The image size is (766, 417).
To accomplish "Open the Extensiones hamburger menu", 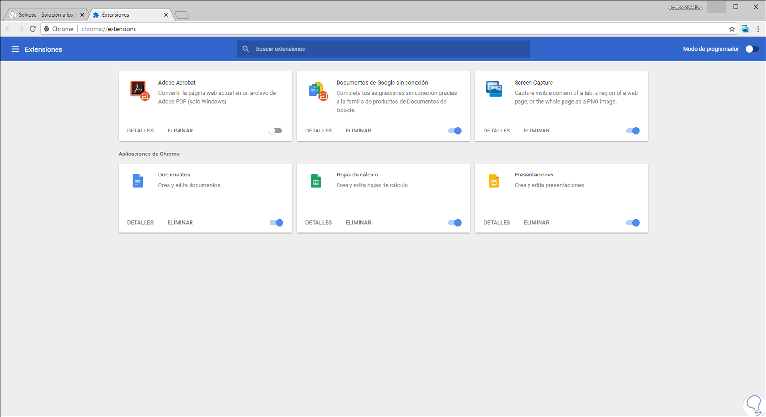I will pyautogui.click(x=15, y=49).
